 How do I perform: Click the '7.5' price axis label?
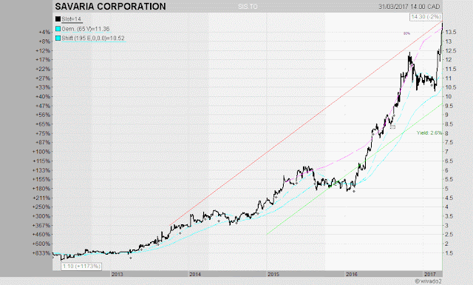(x=449, y=142)
